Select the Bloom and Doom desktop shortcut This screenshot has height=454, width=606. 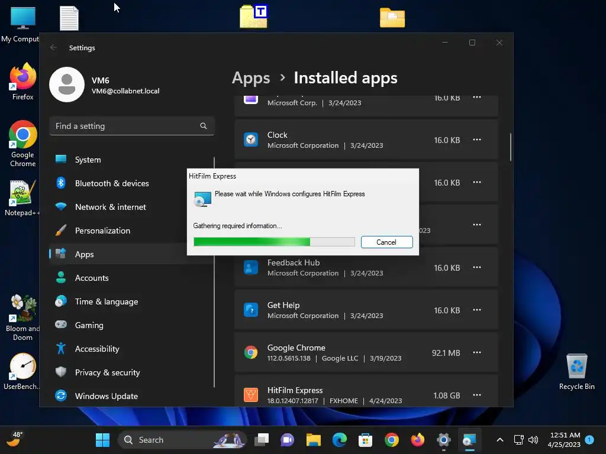[23, 317]
